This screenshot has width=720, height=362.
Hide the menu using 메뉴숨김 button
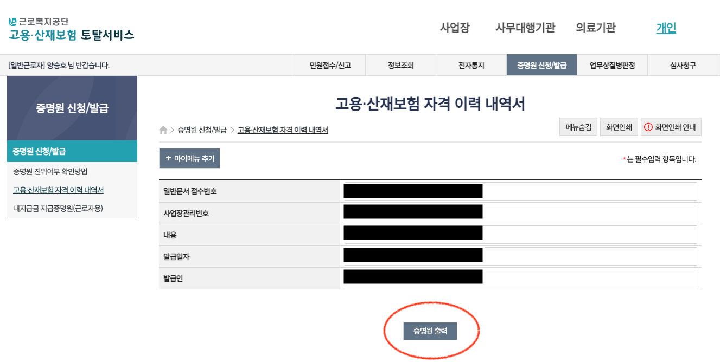coord(578,127)
